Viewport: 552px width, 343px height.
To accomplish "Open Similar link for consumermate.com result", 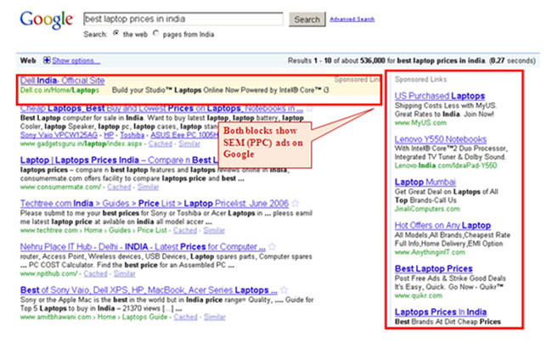I will coord(149,187).
